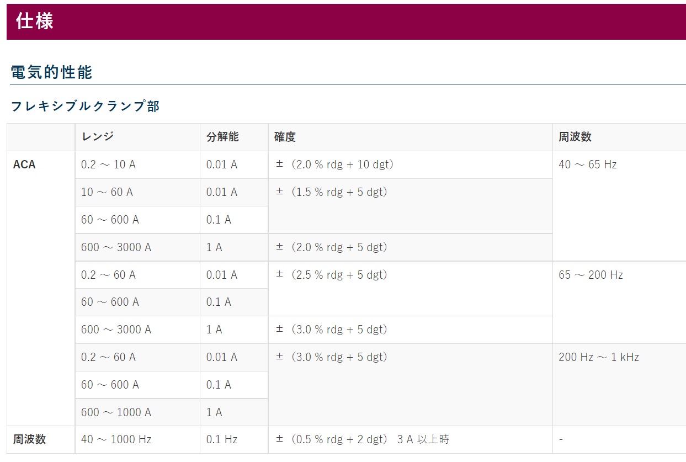Click the 10 ~ 60 A range cell
686x462 pixels.
pos(137,192)
